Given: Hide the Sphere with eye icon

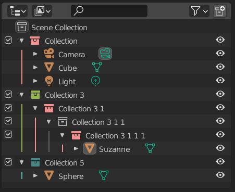Looking at the screenshot, I should click(x=220, y=175).
